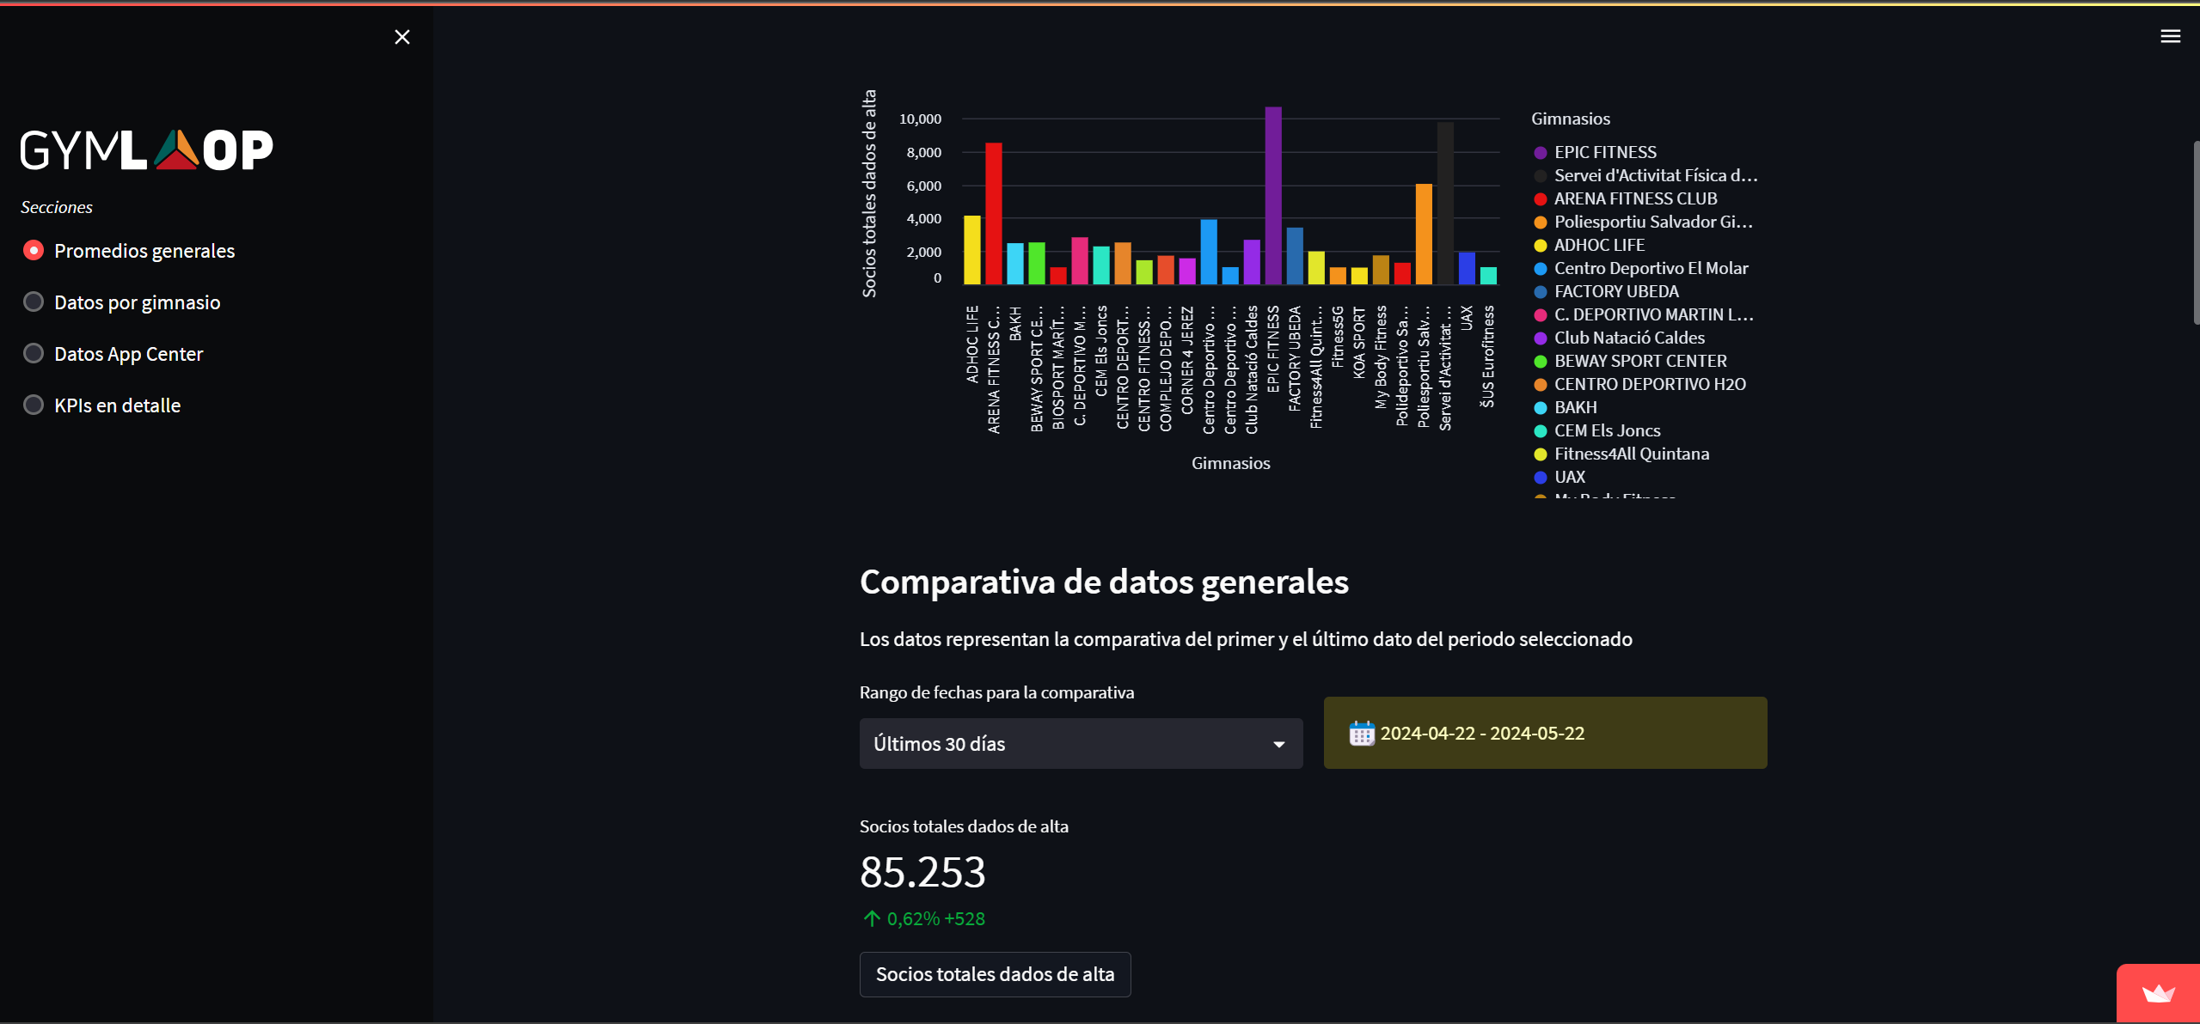Toggle C. DEPORTIVO MARTIN L... legend entry
Viewport: 2200px width, 1024px height.
(1644, 314)
